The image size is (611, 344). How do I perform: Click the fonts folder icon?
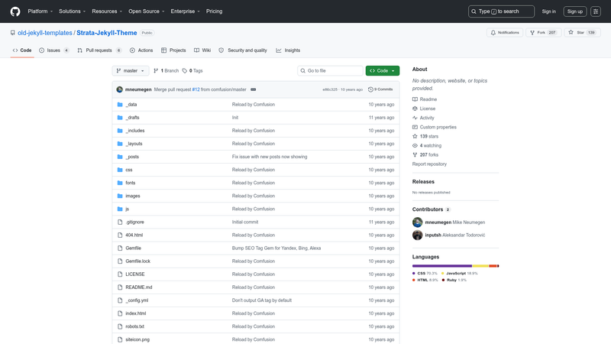(x=120, y=183)
